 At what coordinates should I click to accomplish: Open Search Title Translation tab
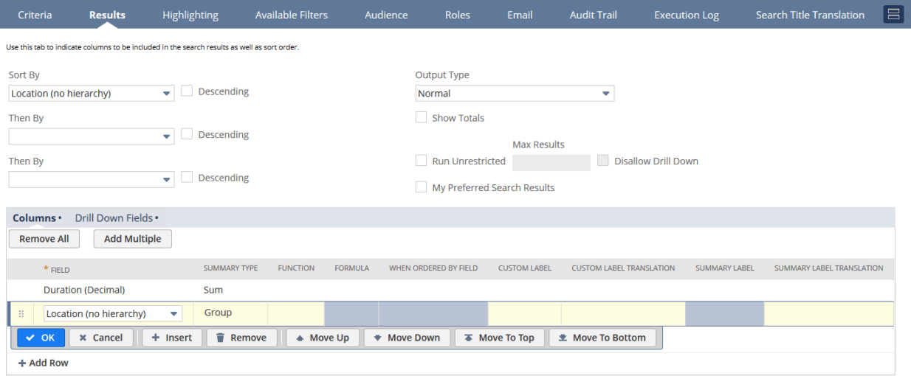point(810,15)
